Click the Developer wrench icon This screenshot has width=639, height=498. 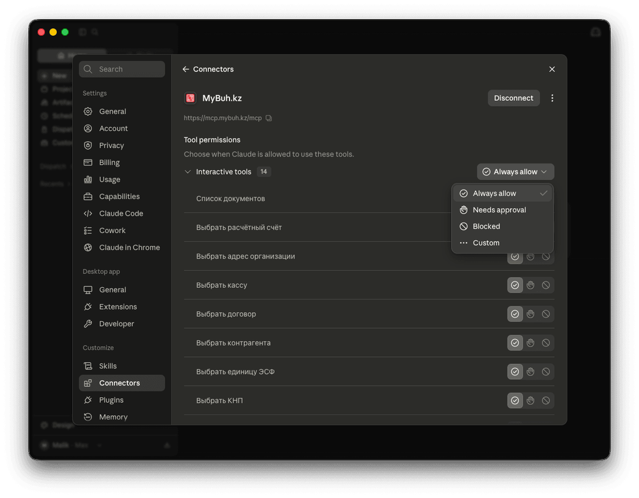click(x=88, y=324)
